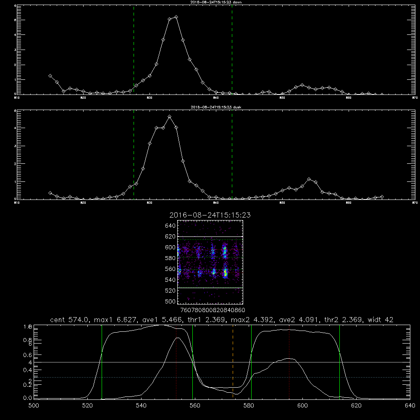This screenshot has height=420, width=420.
Task: Click 'ave2 4.091' in the bottom plot title
Action: [300, 320]
